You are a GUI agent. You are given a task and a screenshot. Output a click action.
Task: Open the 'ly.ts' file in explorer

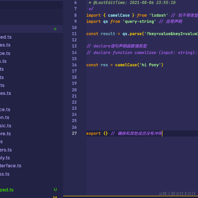click(x=5, y=158)
